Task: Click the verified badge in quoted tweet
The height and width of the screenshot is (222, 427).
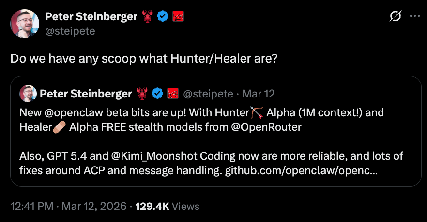Action: 157,93
